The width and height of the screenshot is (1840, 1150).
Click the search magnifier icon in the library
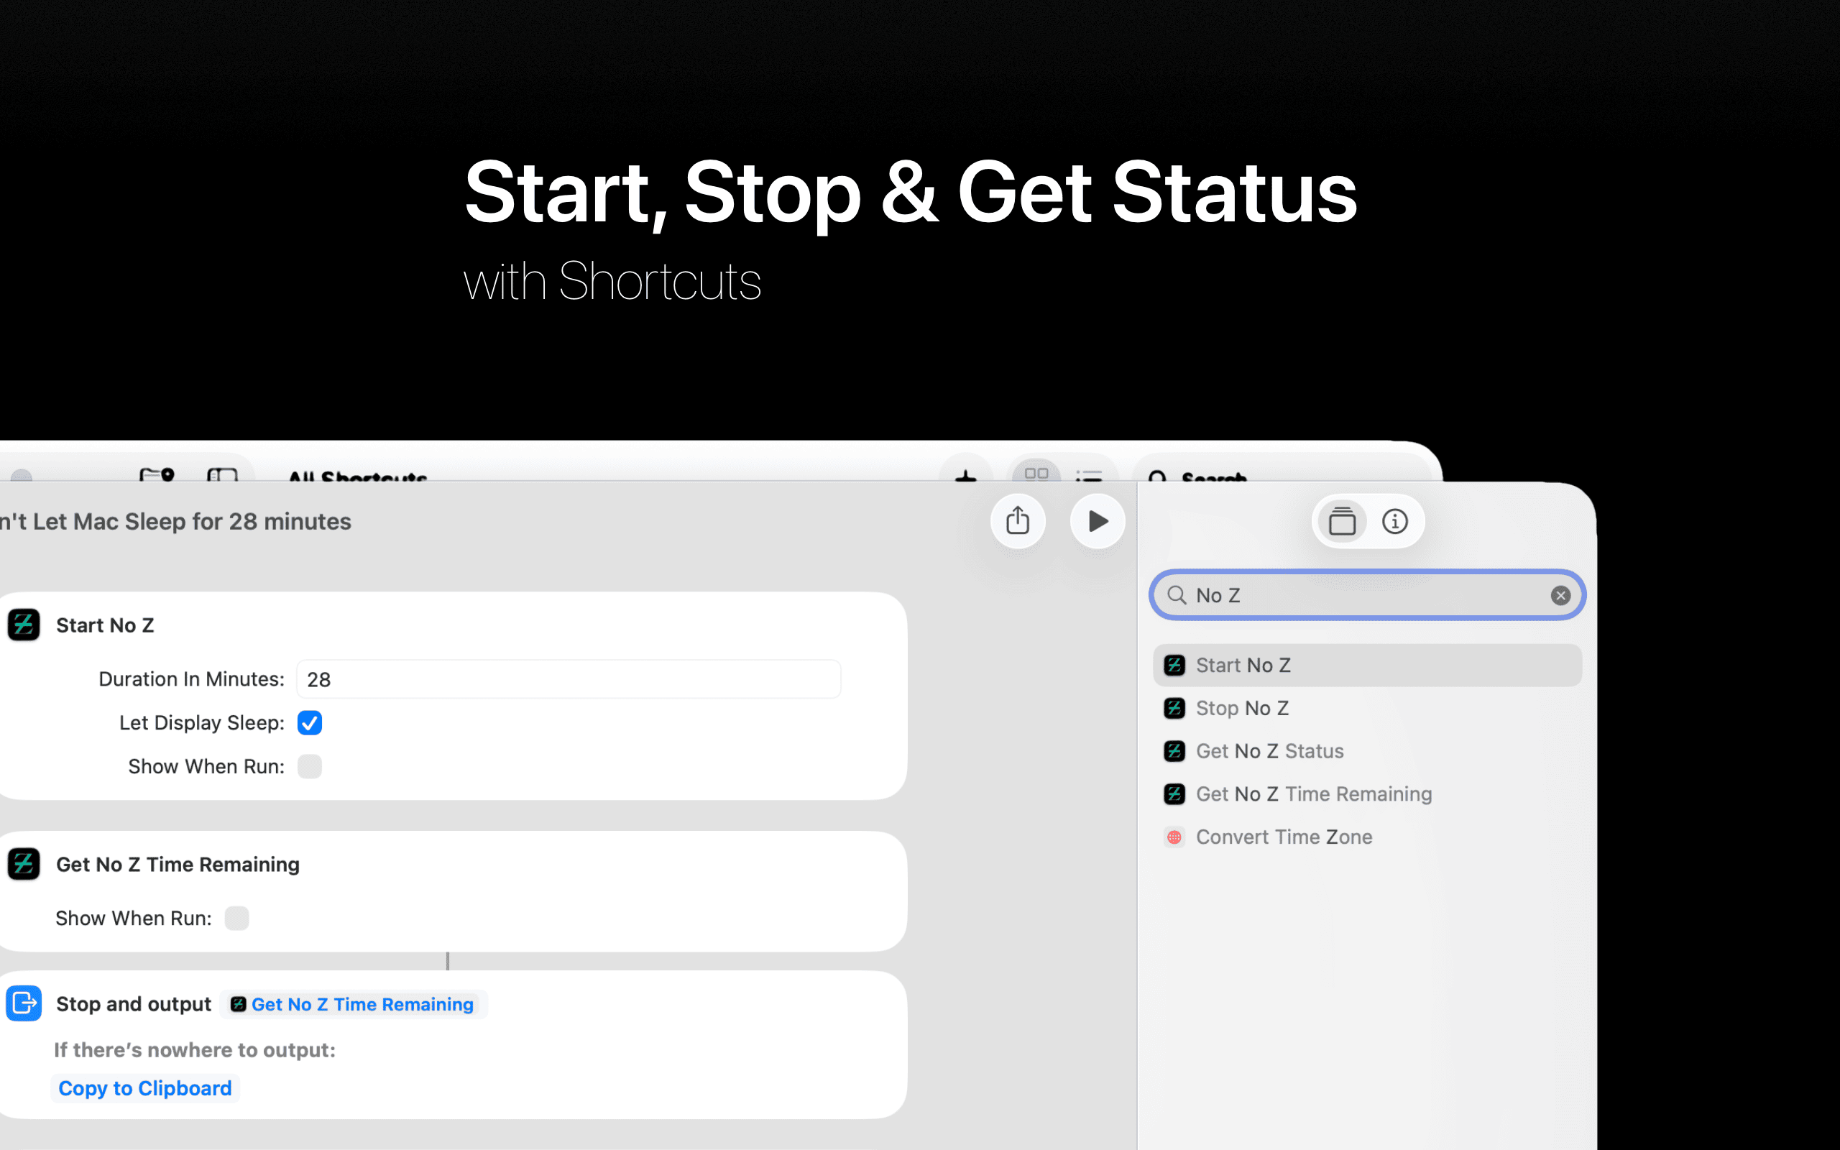[x=1176, y=596]
